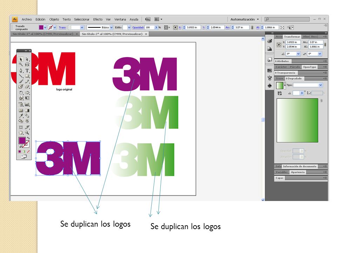Open the arrange documents dropdown
337x253 pixels.
click(x=158, y=19)
